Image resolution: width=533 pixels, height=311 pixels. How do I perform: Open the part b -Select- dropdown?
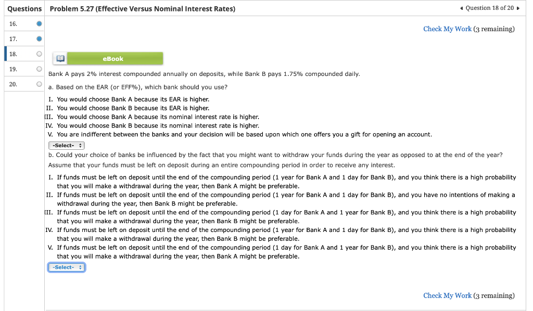click(x=66, y=267)
